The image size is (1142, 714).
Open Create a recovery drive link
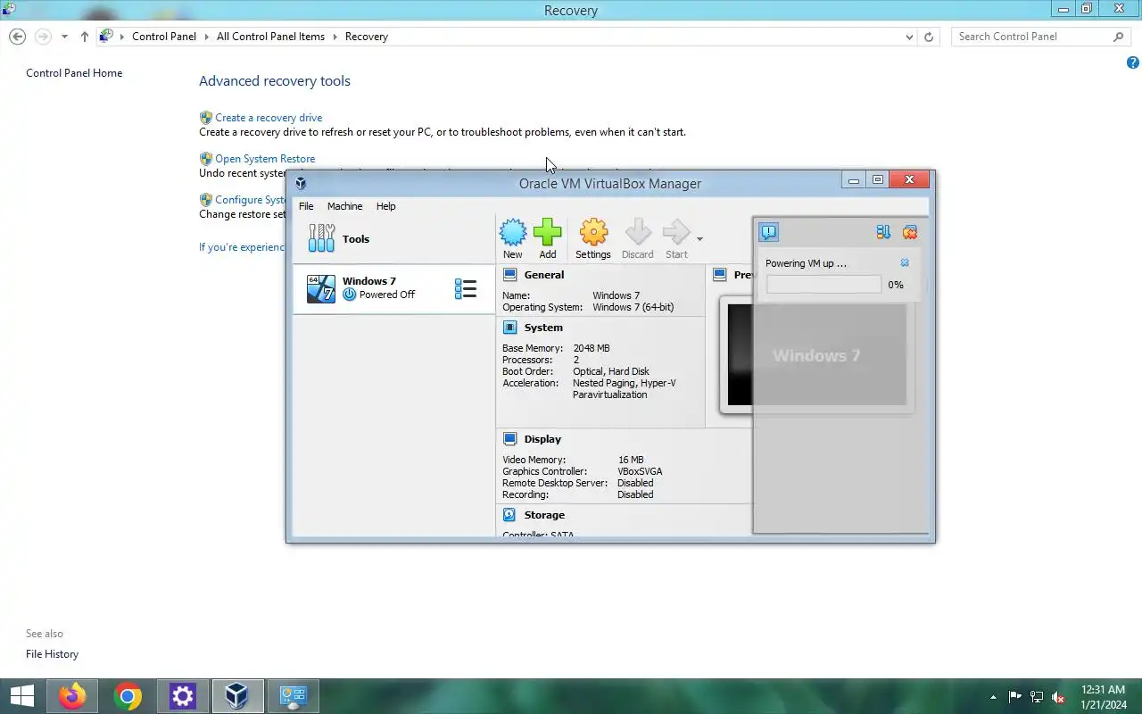(269, 118)
